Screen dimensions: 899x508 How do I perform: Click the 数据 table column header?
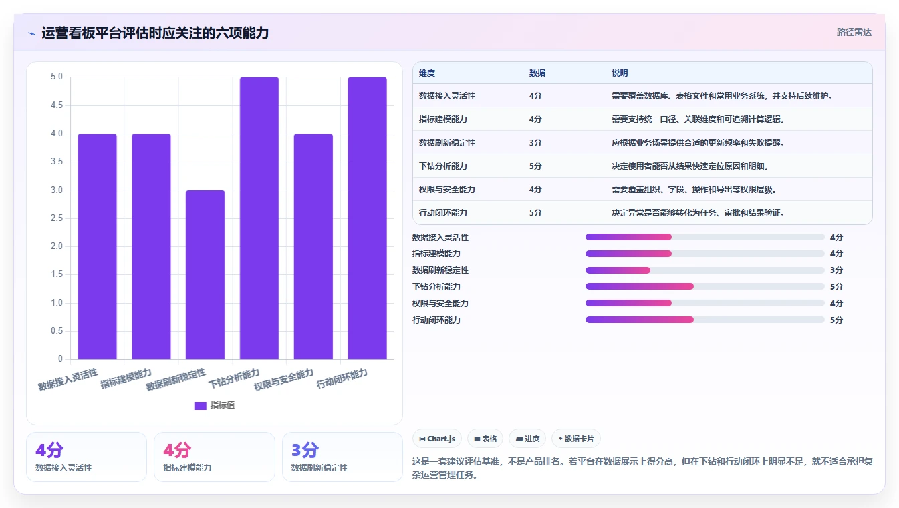click(537, 73)
